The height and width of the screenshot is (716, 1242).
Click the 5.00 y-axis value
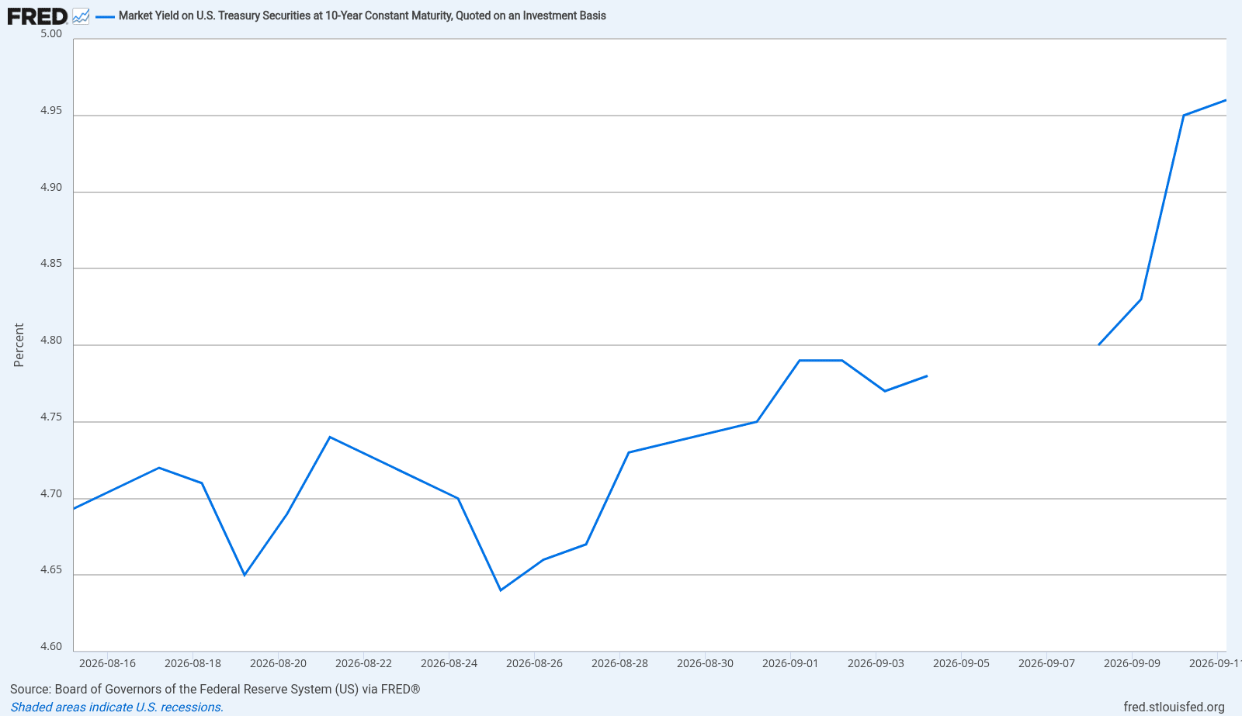click(51, 33)
